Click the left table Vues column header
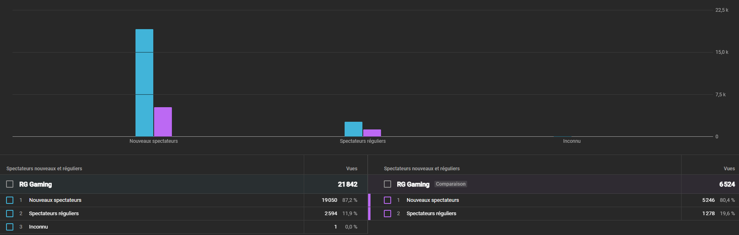 pyautogui.click(x=352, y=169)
